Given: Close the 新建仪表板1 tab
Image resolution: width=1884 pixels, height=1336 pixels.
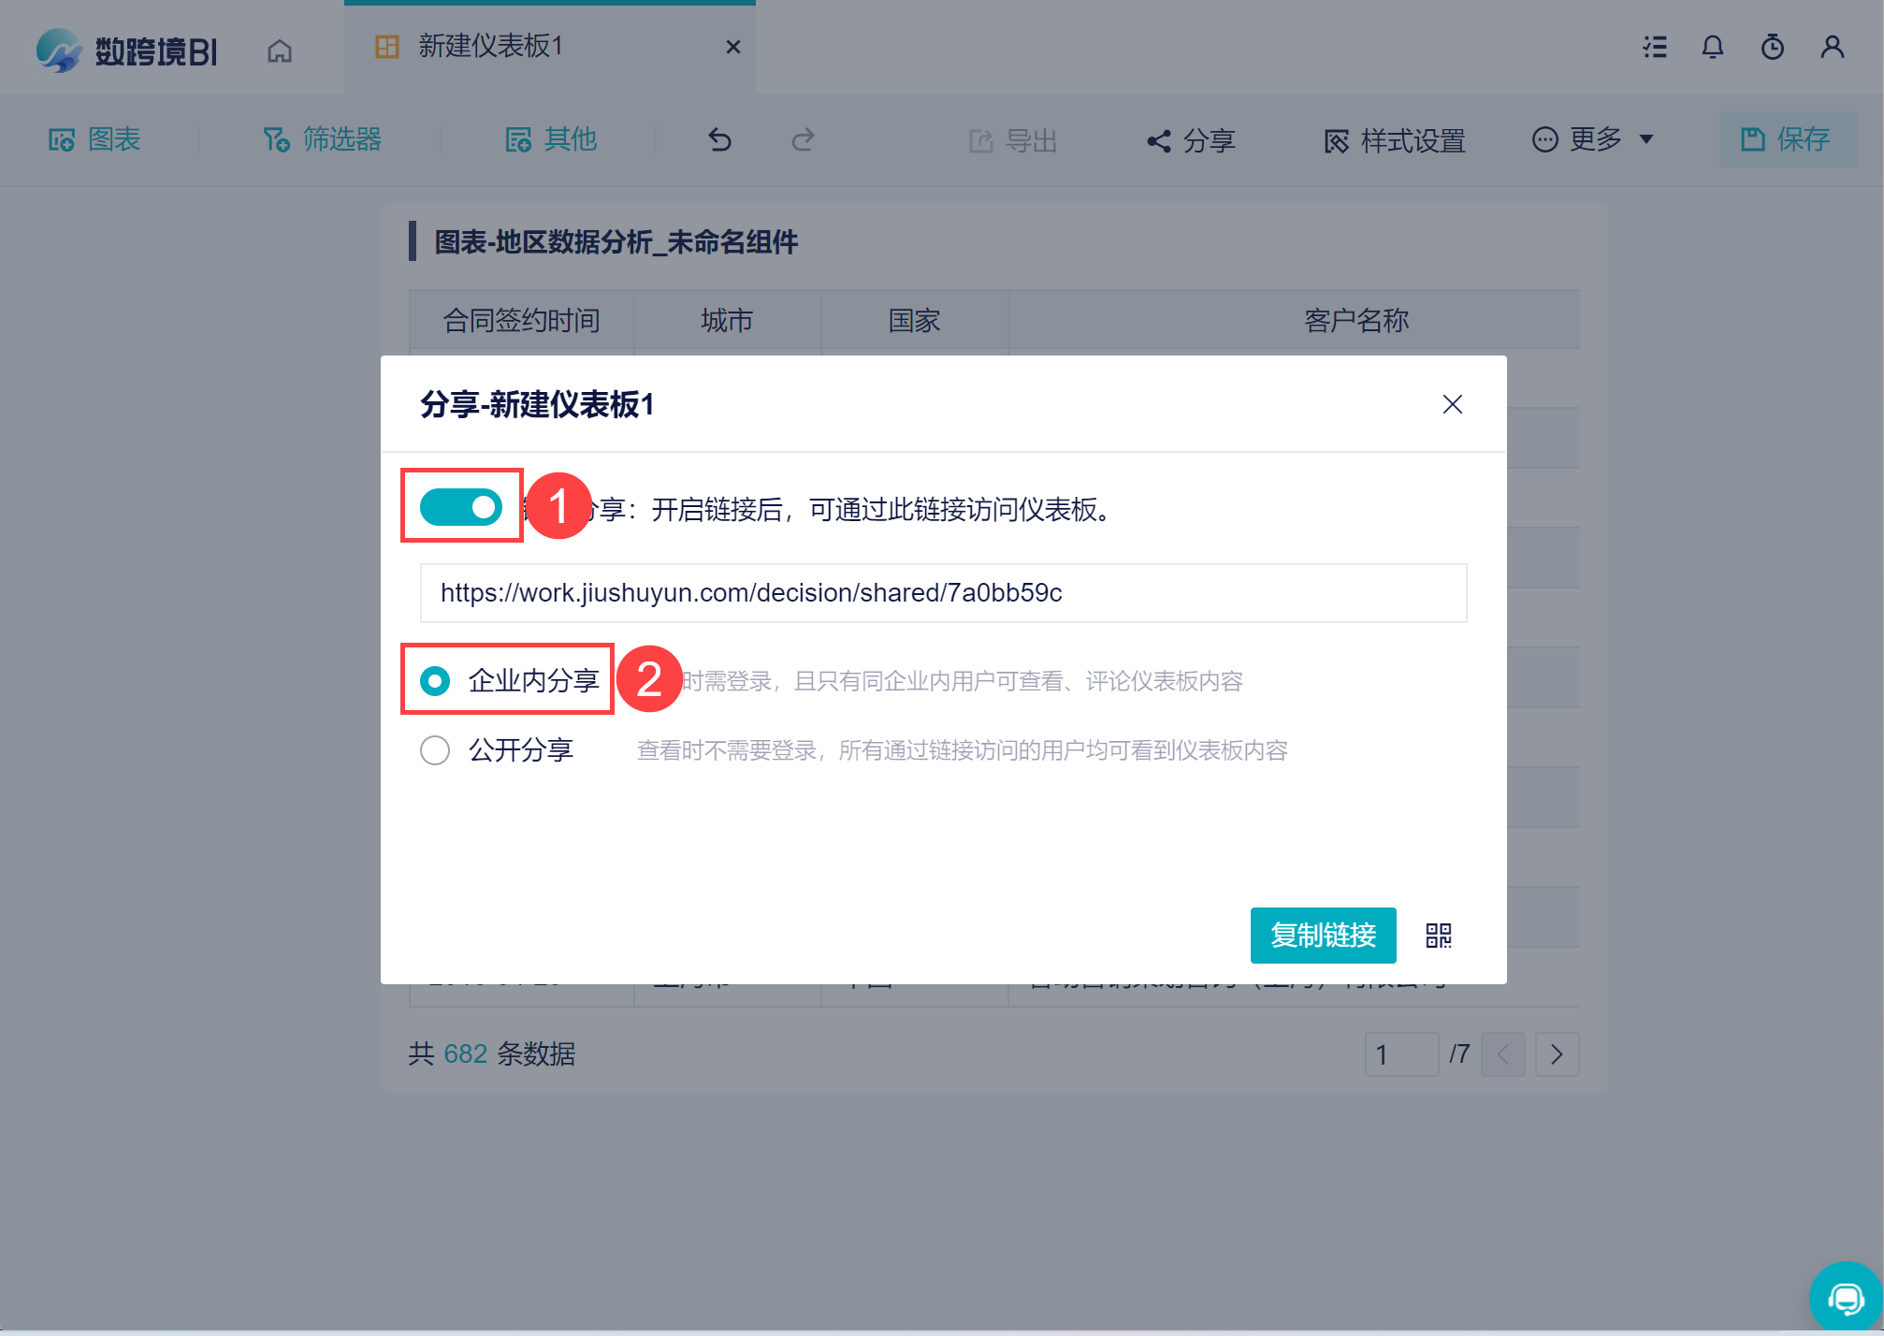Looking at the screenshot, I should 733,47.
